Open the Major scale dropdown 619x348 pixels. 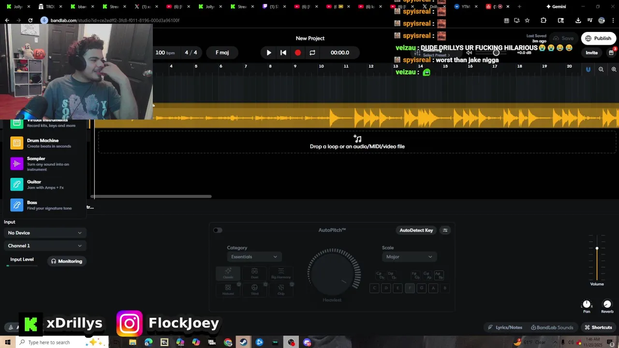point(409,257)
